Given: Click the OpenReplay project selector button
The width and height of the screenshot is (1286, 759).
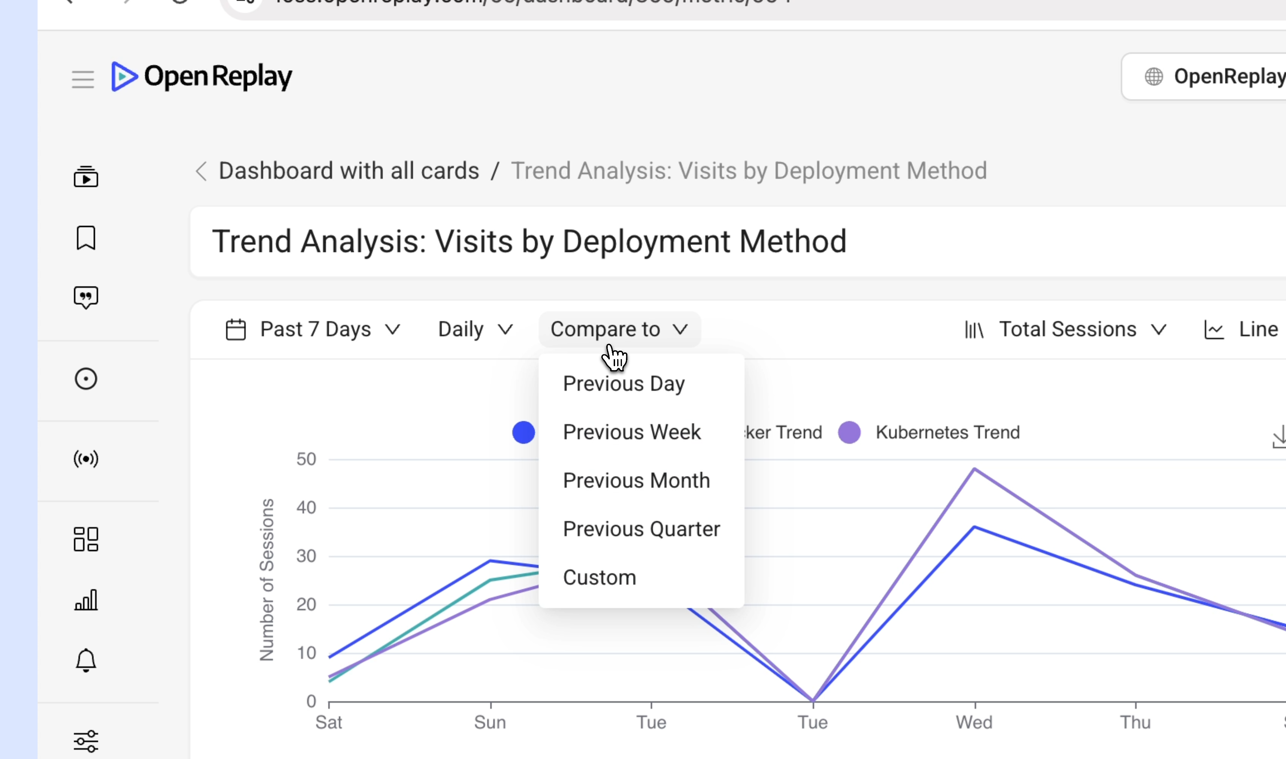Looking at the screenshot, I should tap(1204, 77).
